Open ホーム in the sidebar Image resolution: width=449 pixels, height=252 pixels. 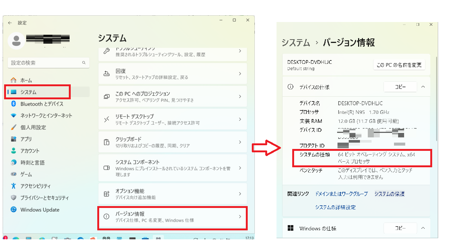tap(26, 80)
